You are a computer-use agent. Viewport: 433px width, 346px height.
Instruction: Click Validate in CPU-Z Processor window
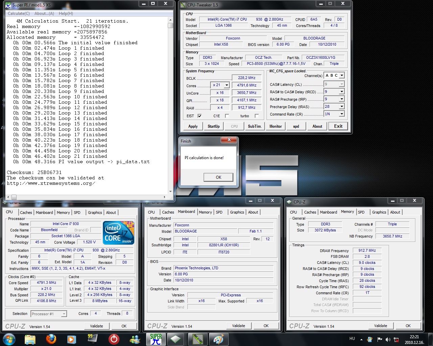pos(97,326)
